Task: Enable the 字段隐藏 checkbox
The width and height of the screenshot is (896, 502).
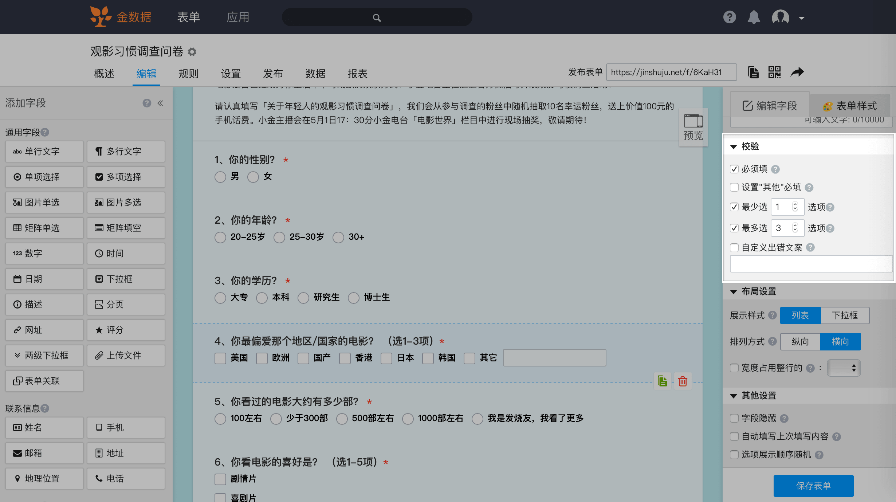Action: tap(734, 418)
